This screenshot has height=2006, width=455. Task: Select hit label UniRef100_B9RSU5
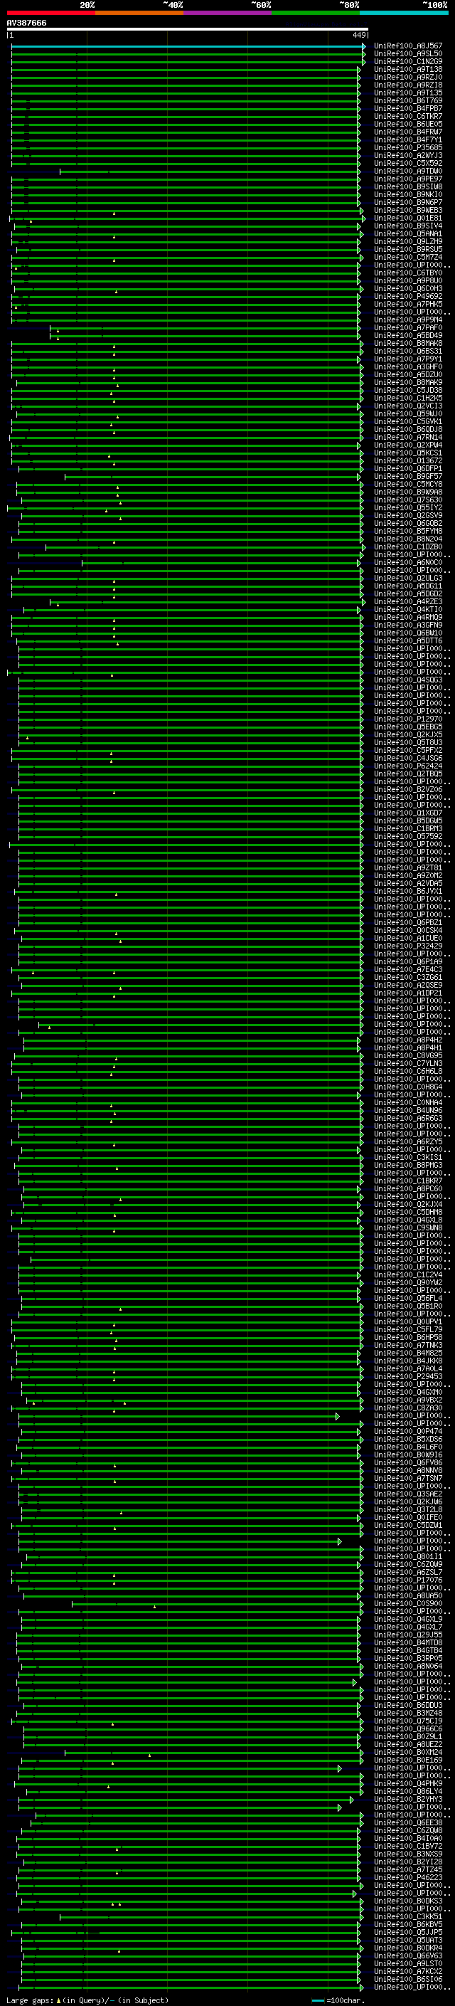click(x=408, y=249)
